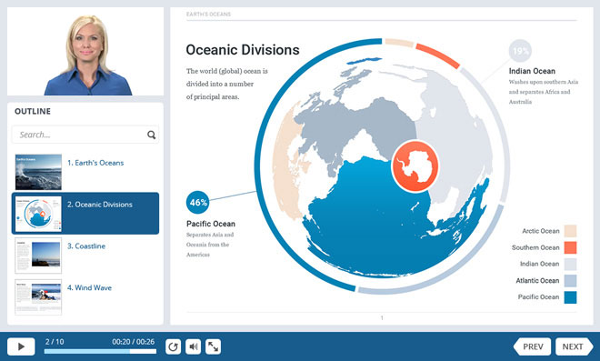Viewport: 600px width, 361px height.
Task: Click the Pacific Ocean legend swatch
Action: (571, 297)
